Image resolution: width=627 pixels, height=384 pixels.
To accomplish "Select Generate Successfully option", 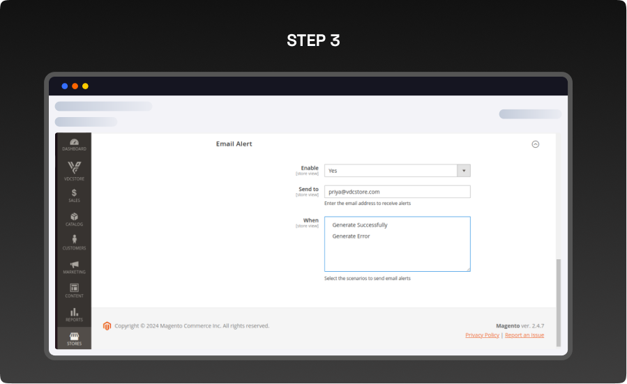I will pos(360,225).
